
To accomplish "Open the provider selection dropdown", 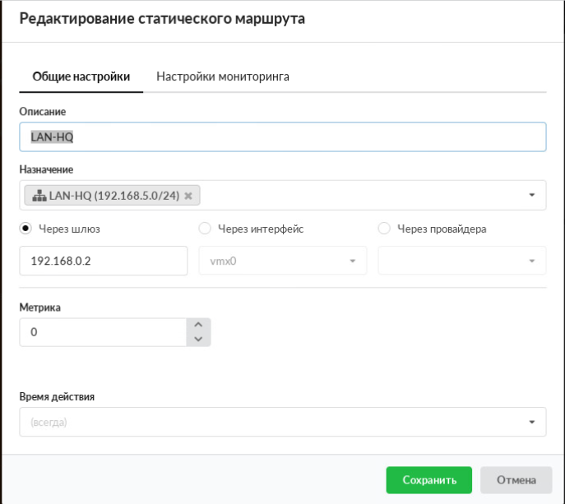I will (x=462, y=261).
